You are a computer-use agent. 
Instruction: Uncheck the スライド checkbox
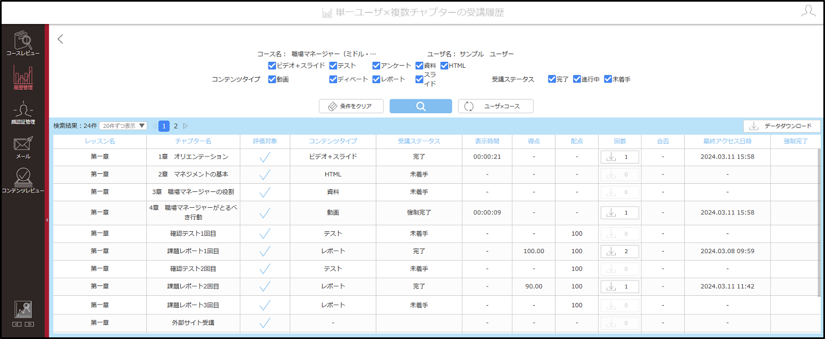419,79
